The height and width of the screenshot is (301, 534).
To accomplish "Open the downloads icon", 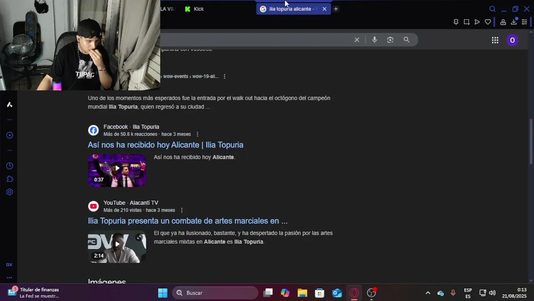I will [x=514, y=22].
